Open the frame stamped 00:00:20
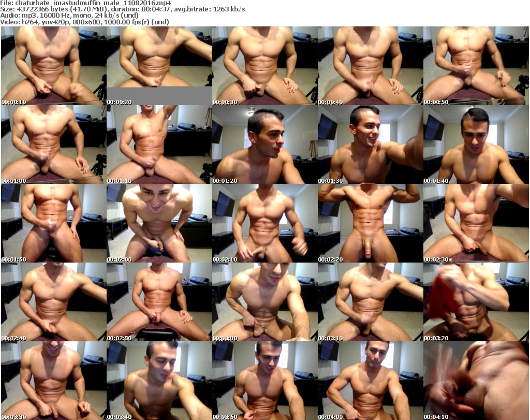This screenshot has height=420, width=530. click(x=159, y=66)
